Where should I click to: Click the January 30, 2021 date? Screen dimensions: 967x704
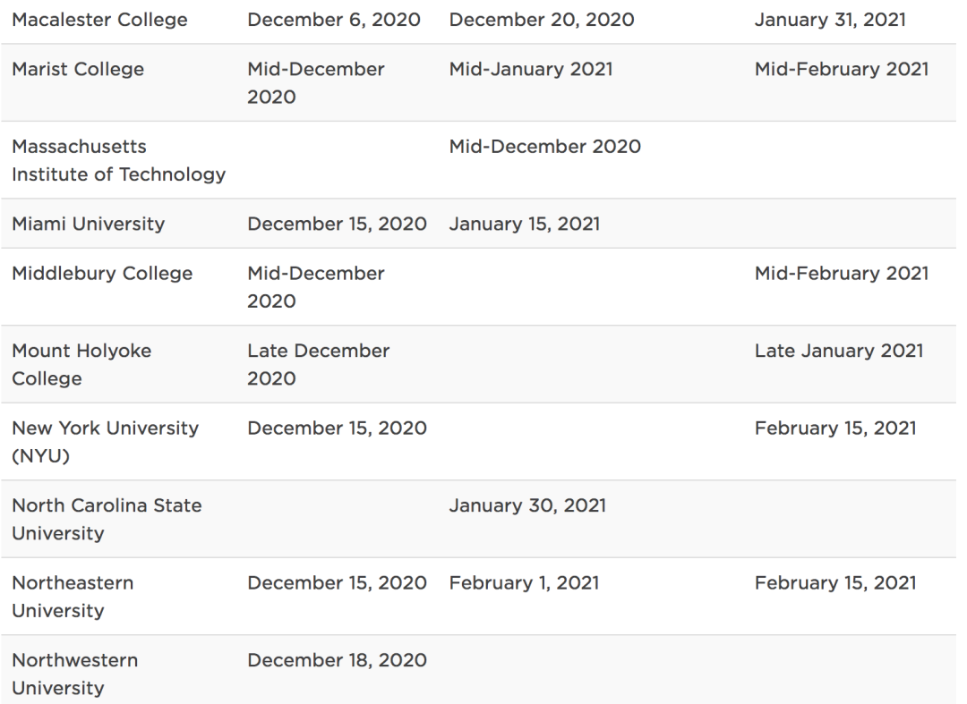(527, 505)
